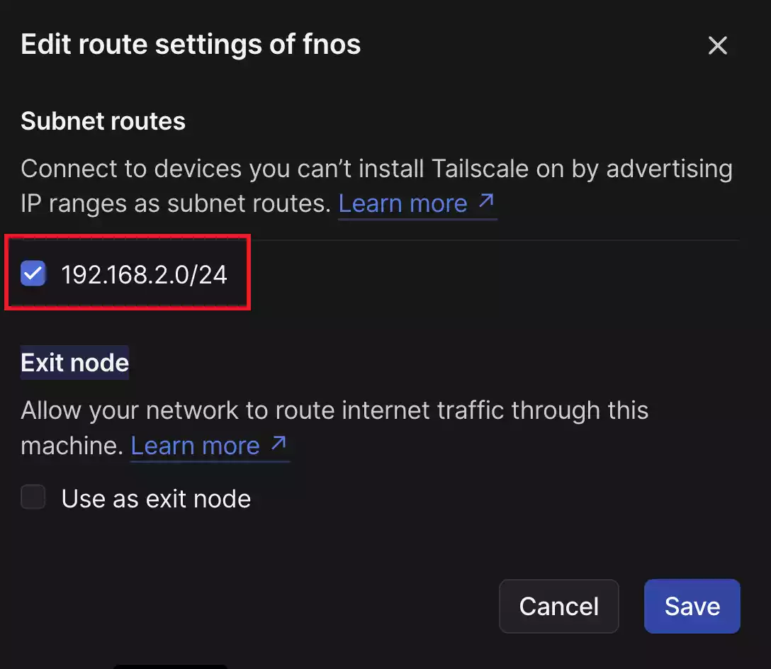Click the arrow icon beside Subnet routes Learn more
The image size is (771, 669).
tap(486, 202)
